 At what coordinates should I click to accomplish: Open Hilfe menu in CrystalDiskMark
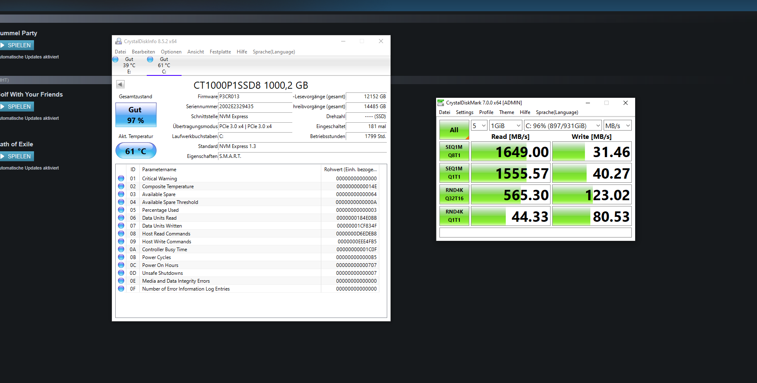point(525,112)
